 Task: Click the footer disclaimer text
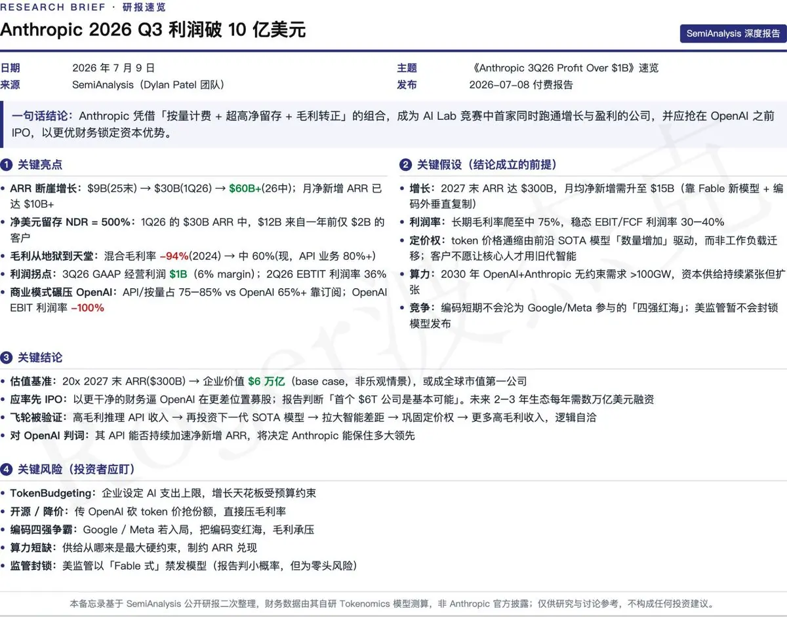click(x=392, y=604)
